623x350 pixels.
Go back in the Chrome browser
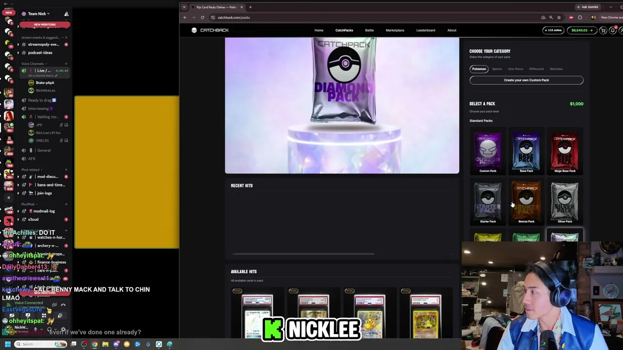tap(185, 17)
